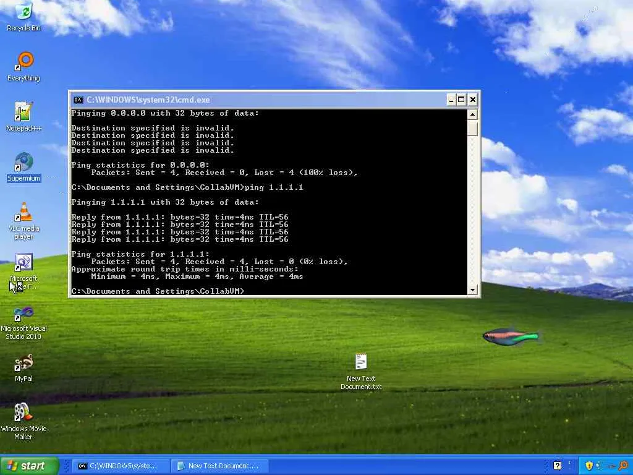Click the console scrollbar thumb
This screenshot has width=633, height=475.
pyautogui.click(x=472, y=129)
